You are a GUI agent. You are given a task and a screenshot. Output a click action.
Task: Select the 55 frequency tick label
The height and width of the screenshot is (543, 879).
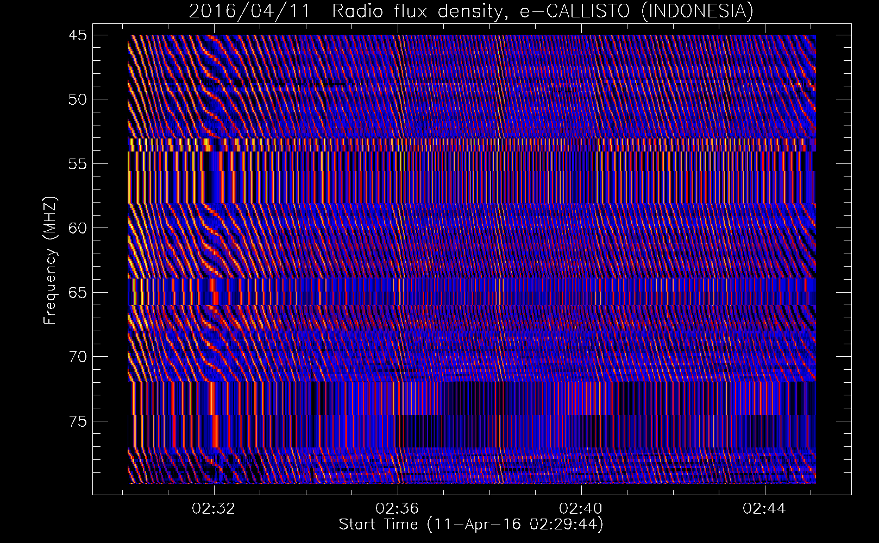point(77,164)
